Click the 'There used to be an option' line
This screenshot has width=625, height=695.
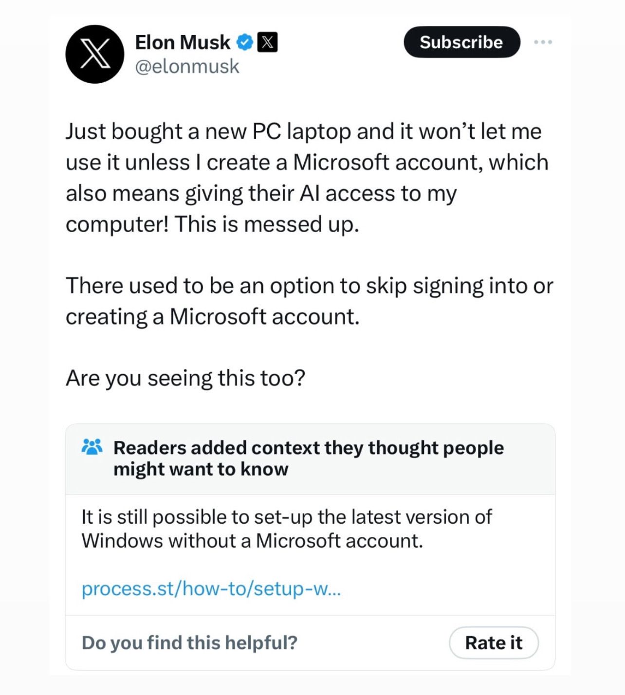(309, 286)
